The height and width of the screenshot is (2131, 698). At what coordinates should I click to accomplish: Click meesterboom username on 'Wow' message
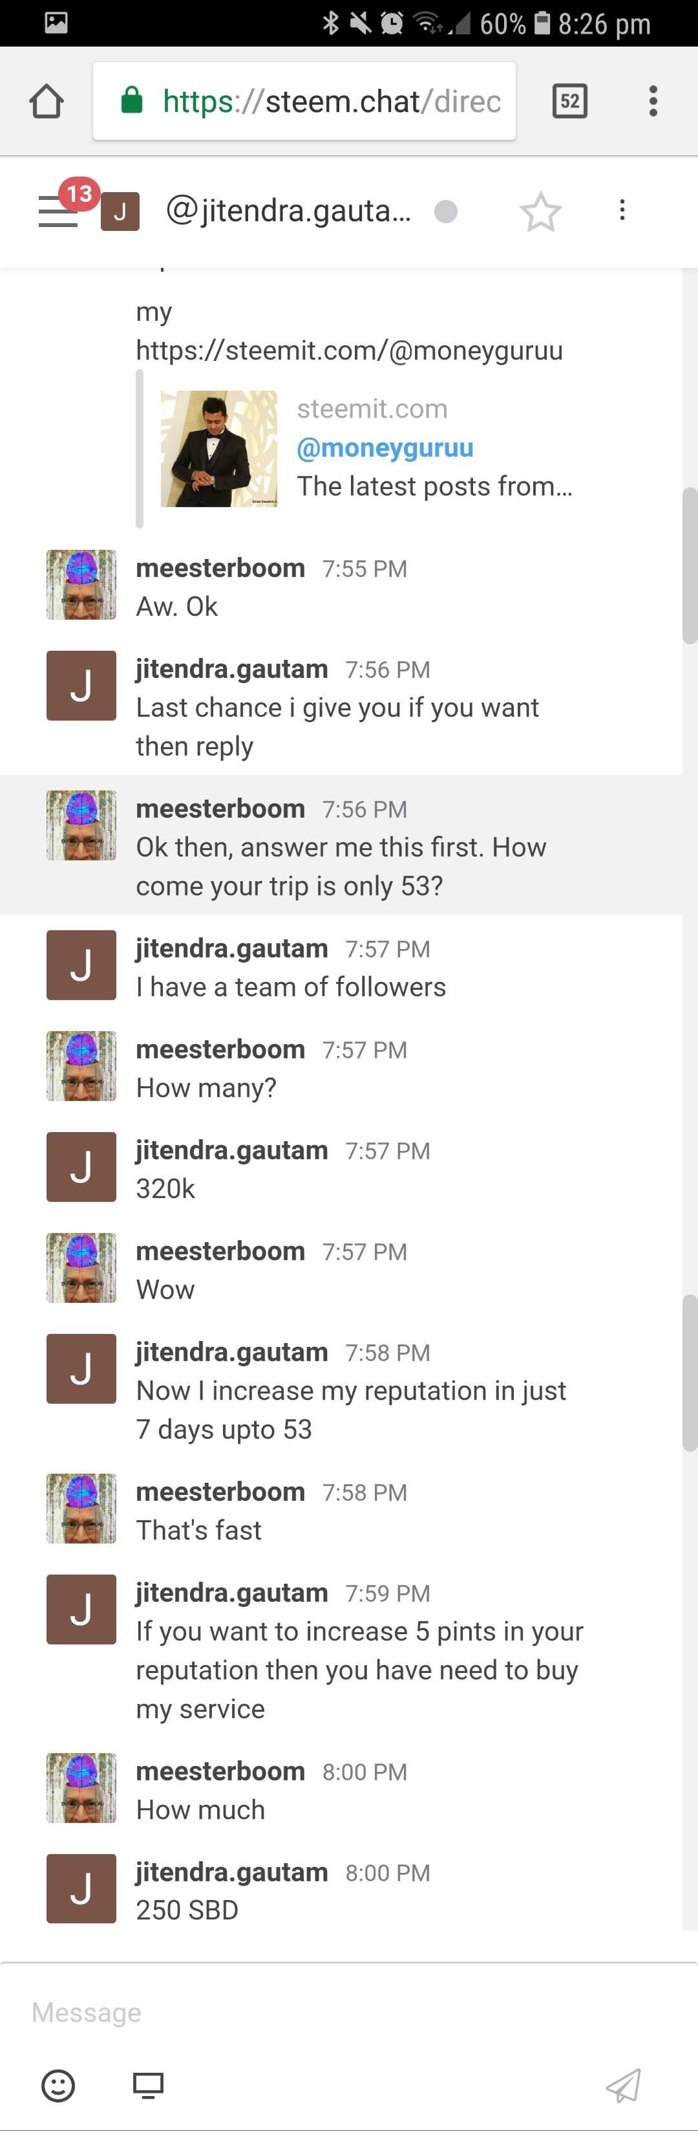(x=220, y=1252)
